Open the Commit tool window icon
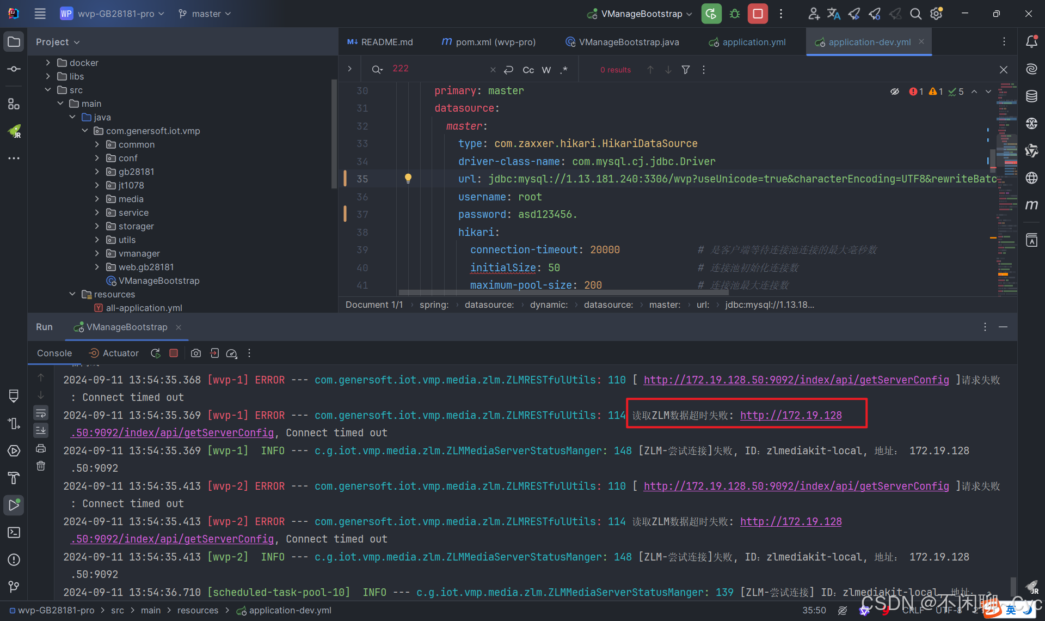This screenshot has width=1045, height=621. click(x=14, y=69)
